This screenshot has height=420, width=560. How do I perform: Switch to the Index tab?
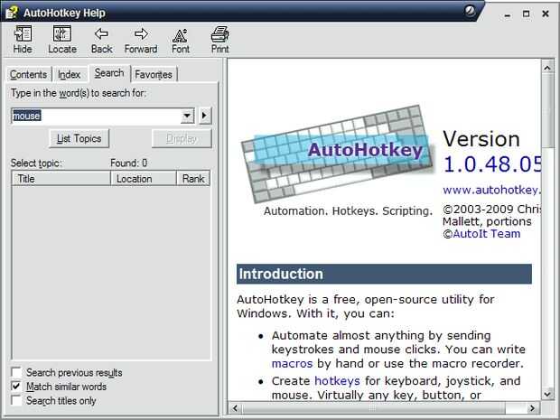[69, 74]
